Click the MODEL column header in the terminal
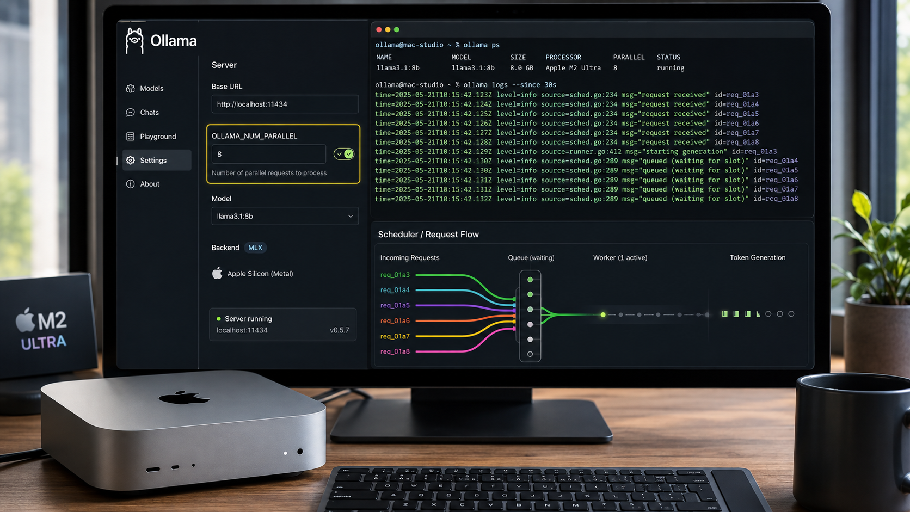 [462, 57]
